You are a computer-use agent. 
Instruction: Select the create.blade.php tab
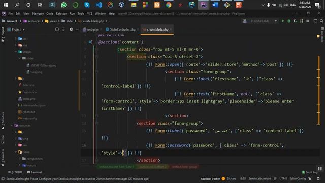coord(157,29)
